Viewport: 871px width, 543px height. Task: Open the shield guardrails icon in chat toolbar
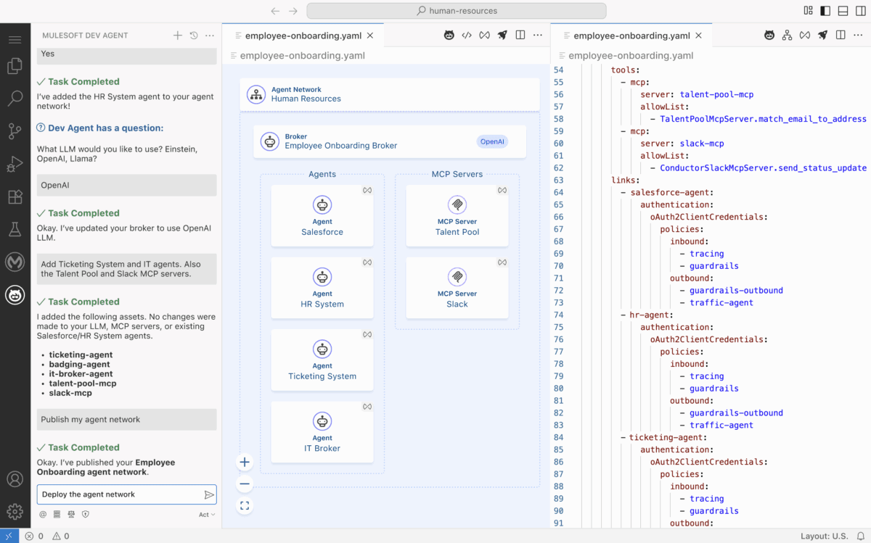pyautogui.click(x=86, y=514)
